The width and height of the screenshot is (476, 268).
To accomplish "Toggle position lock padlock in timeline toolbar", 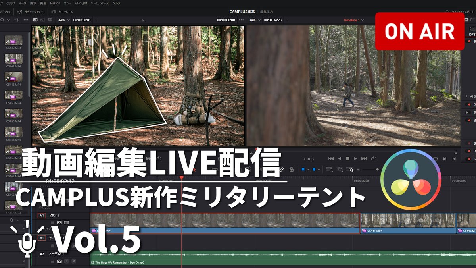I will [292, 169].
